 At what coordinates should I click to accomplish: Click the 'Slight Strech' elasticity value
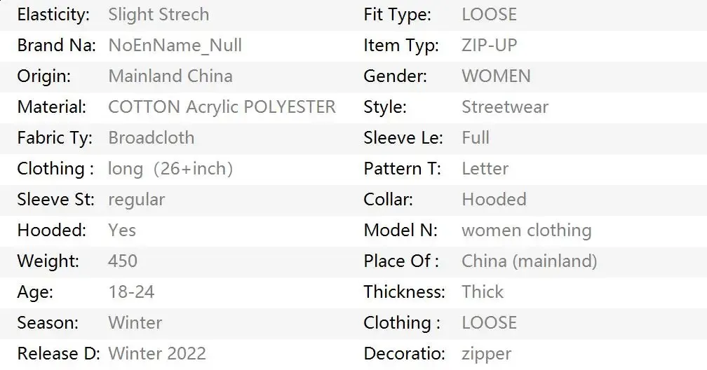tap(159, 15)
